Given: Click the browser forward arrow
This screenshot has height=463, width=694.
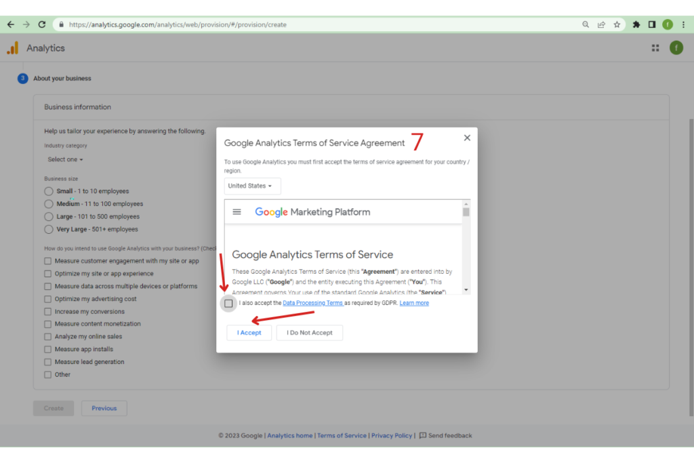Looking at the screenshot, I should 26,24.
